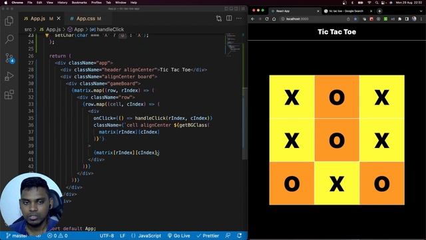Click the master branch in status bar
The width and height of the screenshot is (426, 240).
coord(17,235)
